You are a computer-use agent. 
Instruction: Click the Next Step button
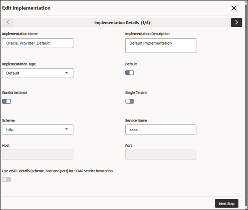[x=227, y=203]
